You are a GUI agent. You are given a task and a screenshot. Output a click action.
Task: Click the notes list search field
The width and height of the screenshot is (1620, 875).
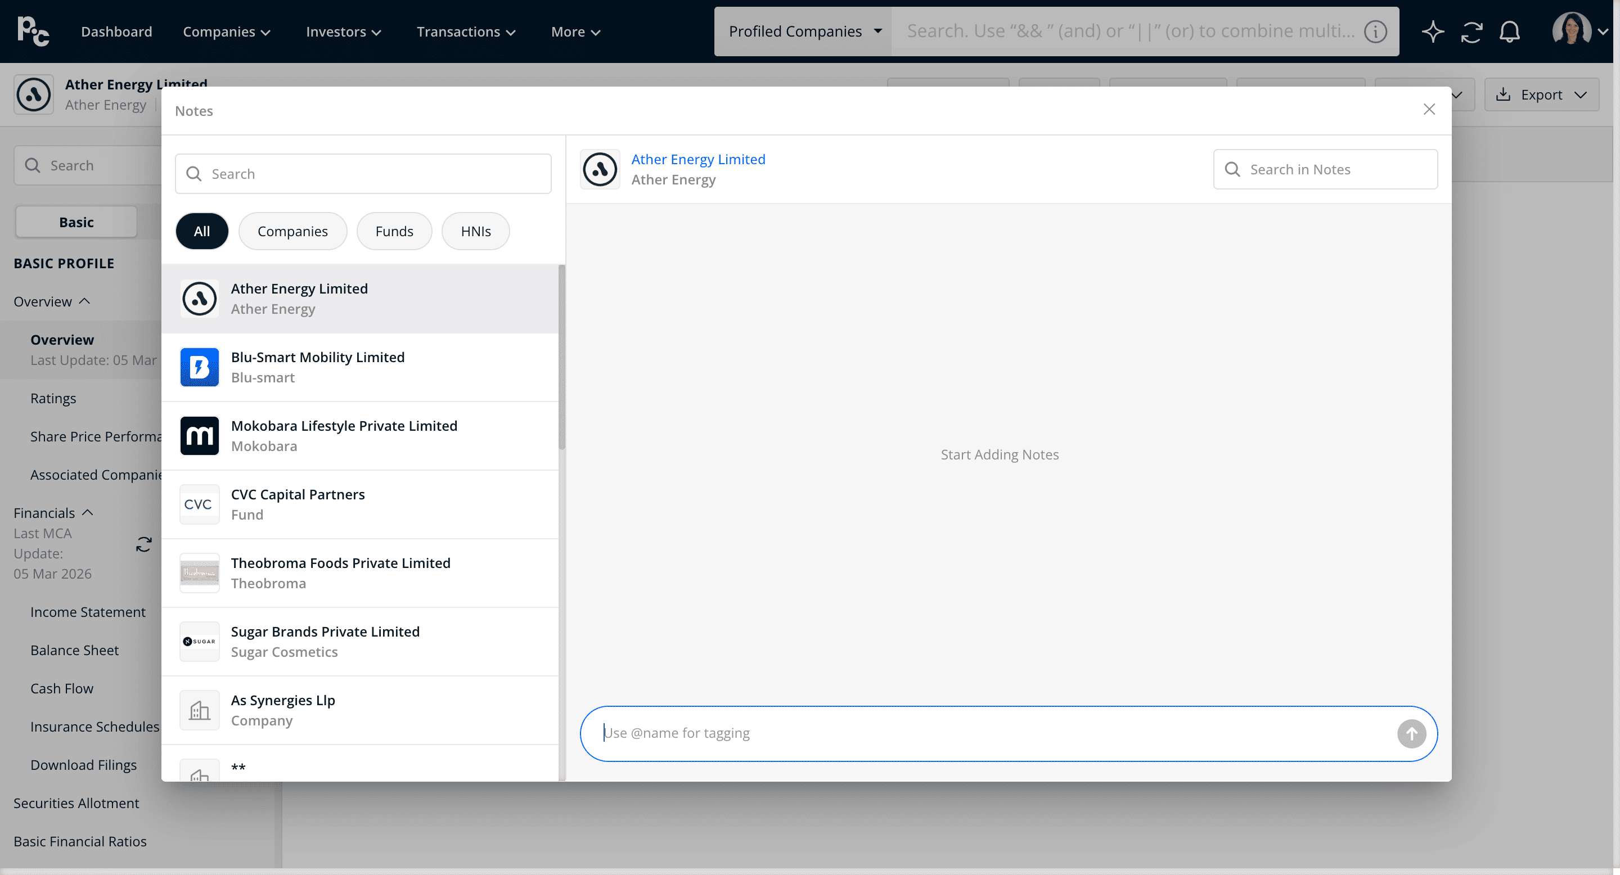(x=363, y=174)
